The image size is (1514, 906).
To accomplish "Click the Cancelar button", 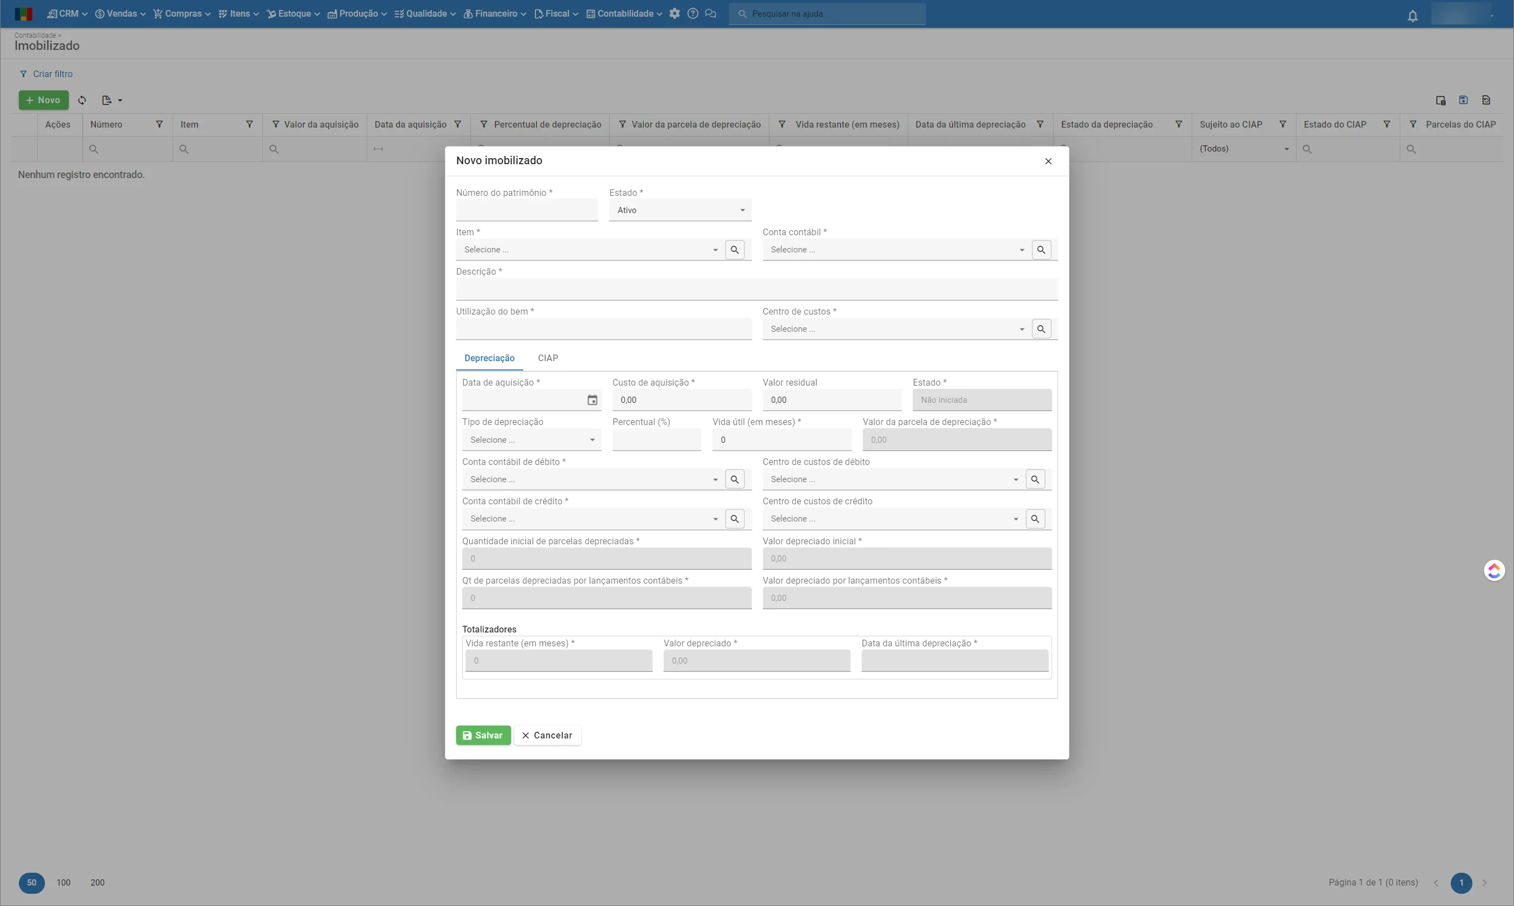I will pyautogui.click(x=547, y=735).
